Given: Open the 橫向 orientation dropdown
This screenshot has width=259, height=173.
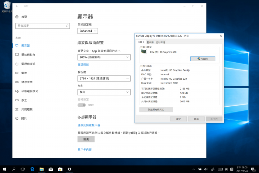Looking at the screenshot, I should point(104,92).
